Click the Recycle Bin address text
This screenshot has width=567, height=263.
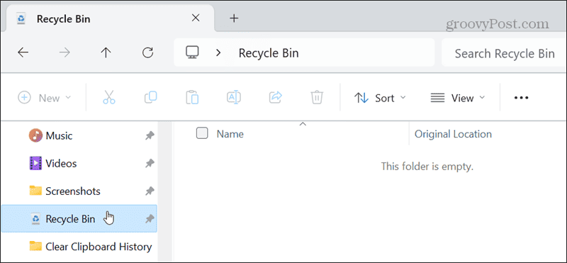269,54
